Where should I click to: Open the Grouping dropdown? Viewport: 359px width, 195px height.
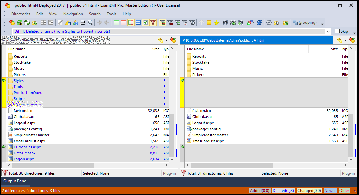pos(305,22)
